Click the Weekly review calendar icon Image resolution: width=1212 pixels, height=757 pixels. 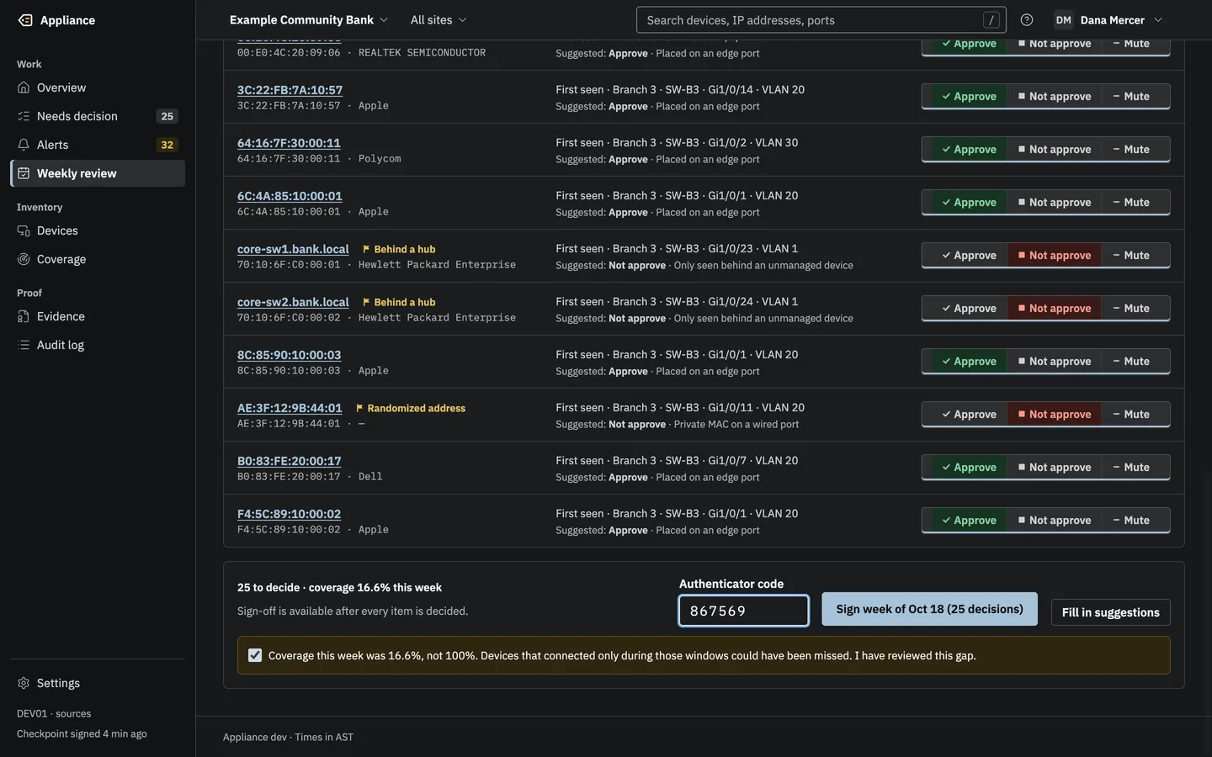pyautogui.click(x=24, y=173)
